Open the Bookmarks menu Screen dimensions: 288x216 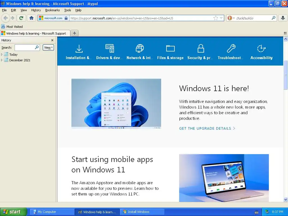pos(52,10)
